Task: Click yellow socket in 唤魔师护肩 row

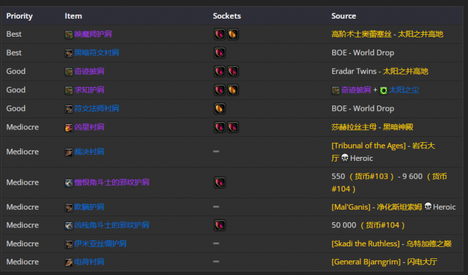Action: [232, 34]
